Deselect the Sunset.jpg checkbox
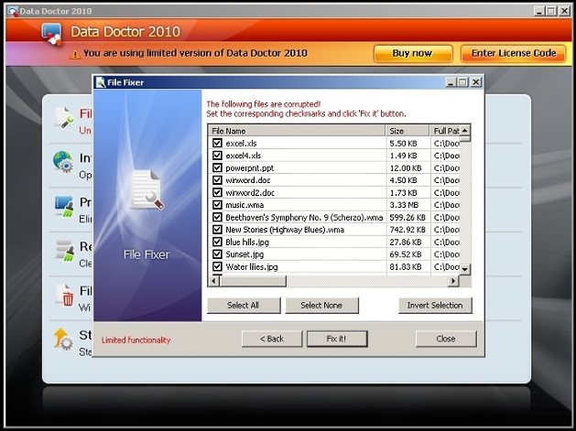The width and height of the screenshot is (576, 431). pyautogui.click(x=217, y=254)
